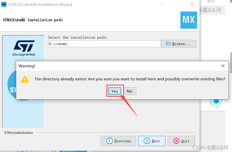Click the ST title bar app icon

pos(4,4)
